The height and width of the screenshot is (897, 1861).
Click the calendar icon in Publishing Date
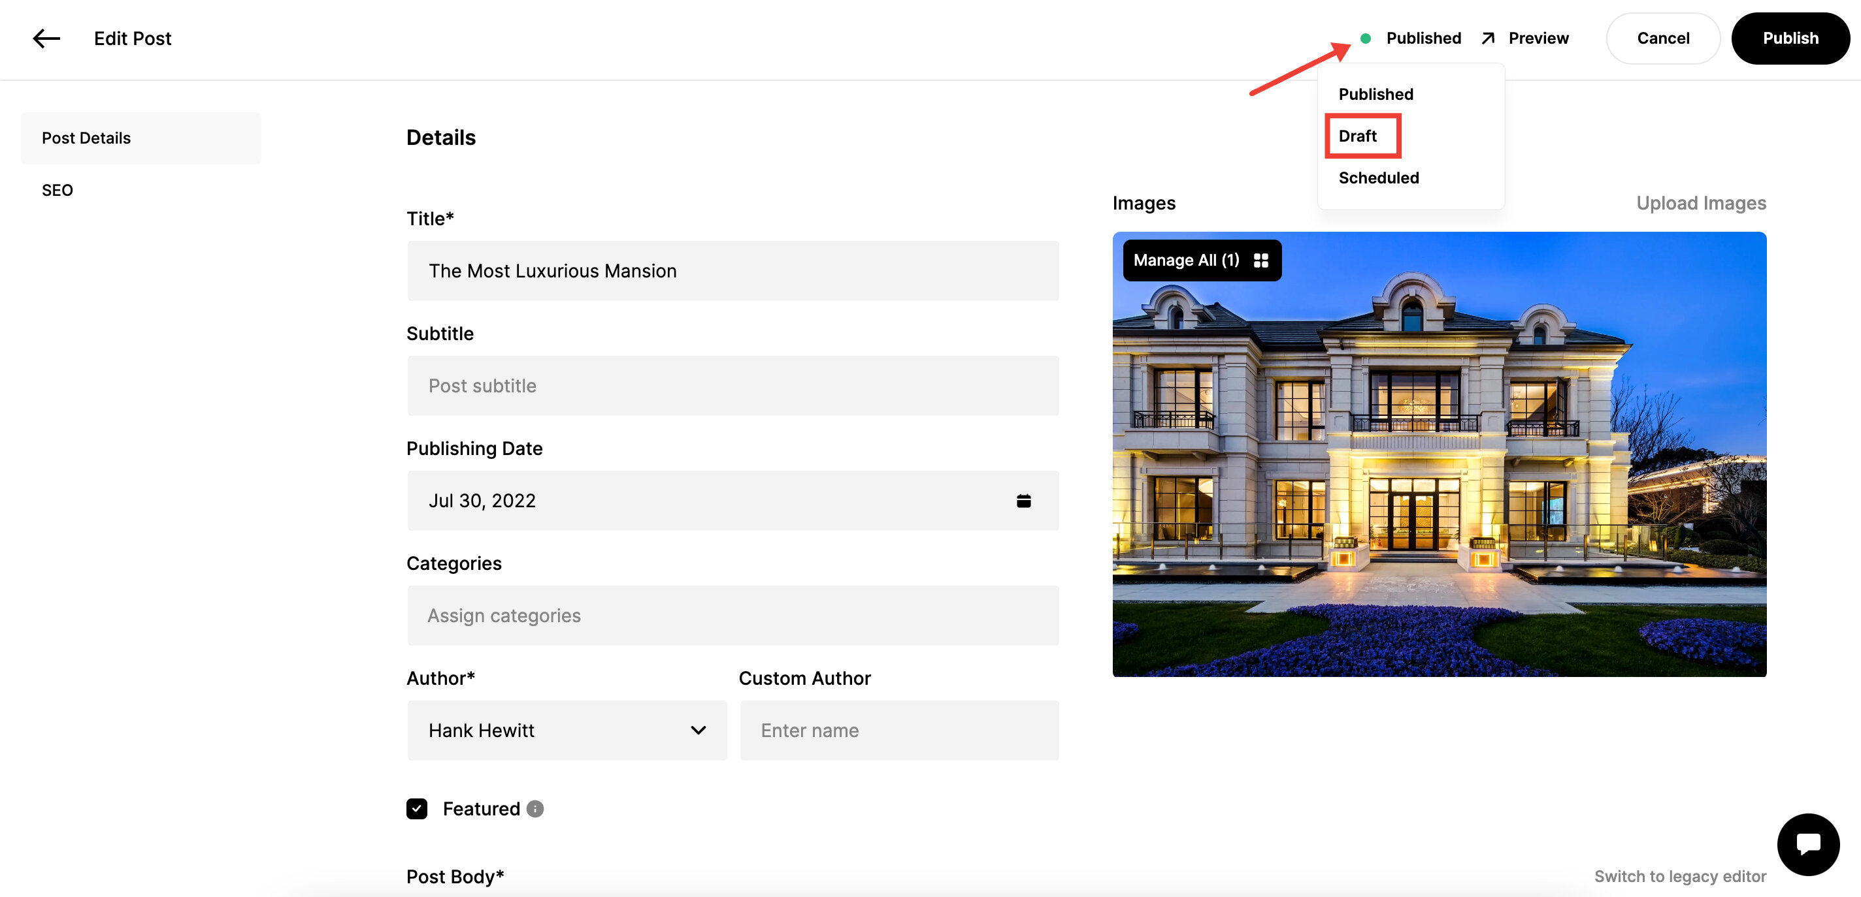point(1023,501)
